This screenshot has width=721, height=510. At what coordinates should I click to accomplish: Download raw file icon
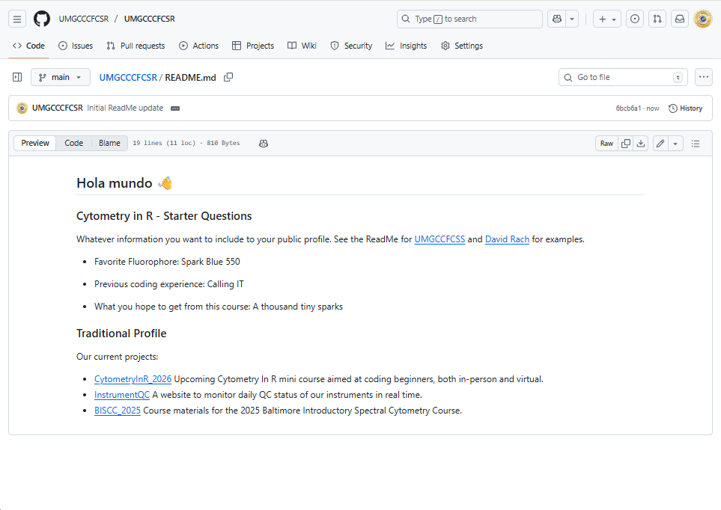tap(641, 143)
